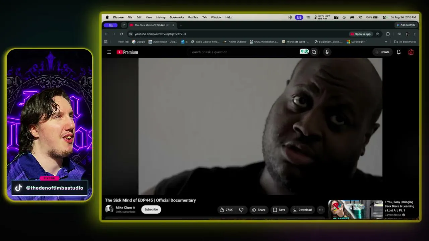Viewport: 429px width, 241px height.
Task: Open the YouTube account avatar menu
Action: (411, 52)
